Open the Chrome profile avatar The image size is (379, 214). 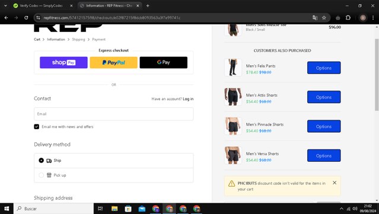[x=363, y=18]
